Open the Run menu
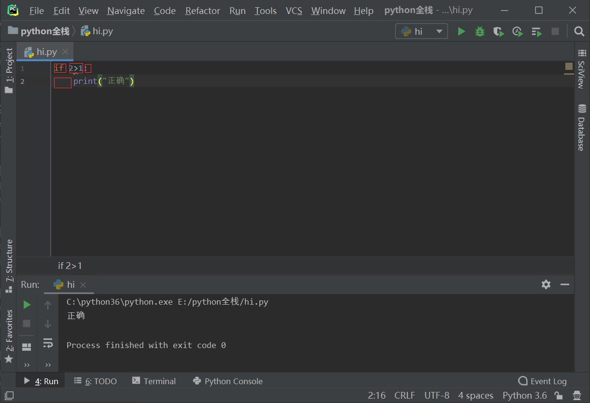 pyautogui.click(x=238, y=11)
